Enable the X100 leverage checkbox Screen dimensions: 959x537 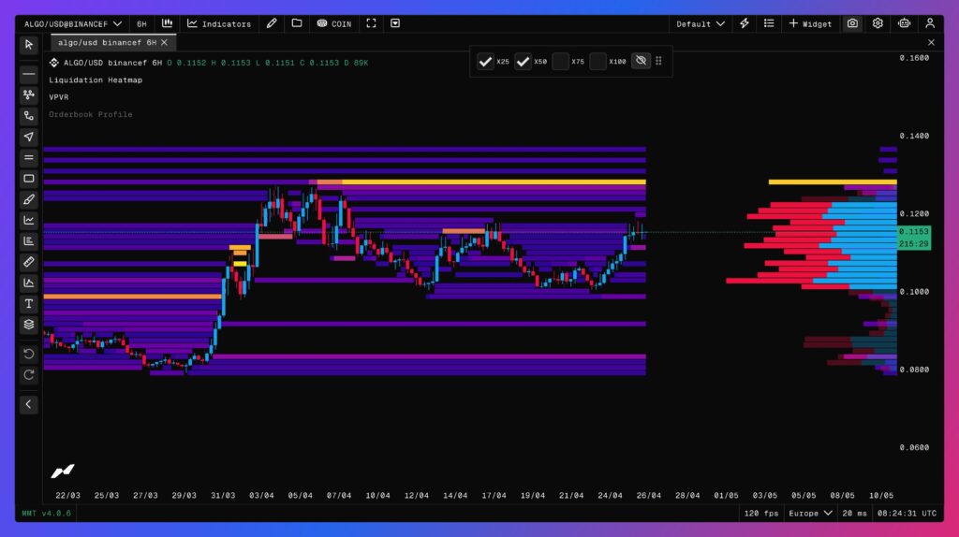(598, 62)
